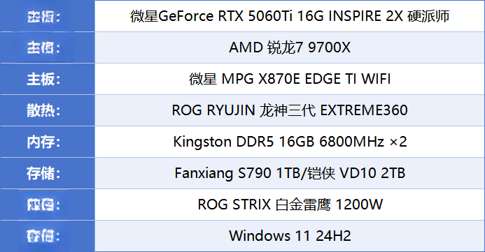Select the AMD 锐龙7 9700X cell
The width and height of the screenshot is (485, 252).
click(290, 47)
